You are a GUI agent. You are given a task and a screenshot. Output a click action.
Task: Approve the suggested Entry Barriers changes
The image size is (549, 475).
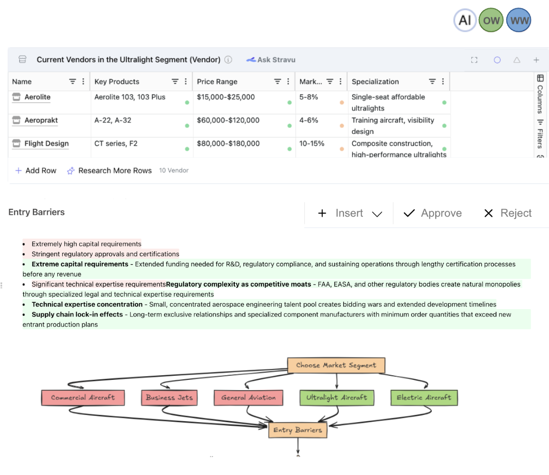click(x=433, y=213)
